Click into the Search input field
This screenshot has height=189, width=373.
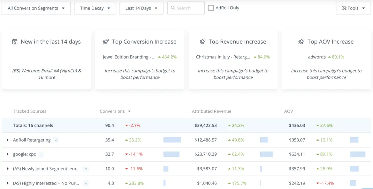click(186, 8)
